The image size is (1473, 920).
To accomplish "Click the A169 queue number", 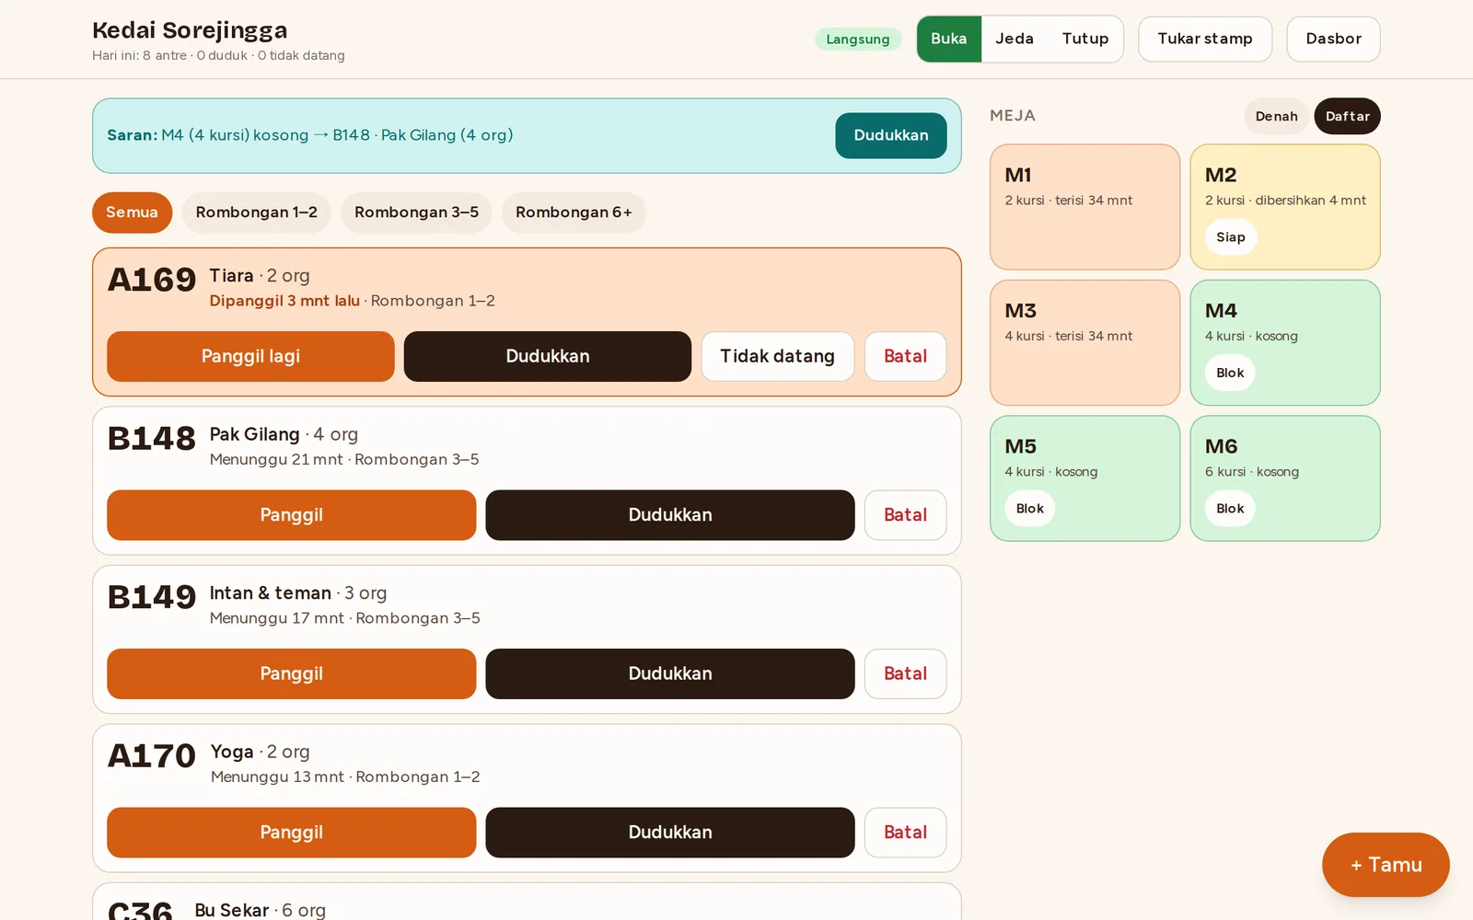I will [152, 280].
